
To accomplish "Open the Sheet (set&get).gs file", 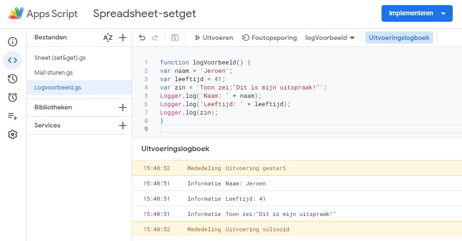I will point(60,58).
